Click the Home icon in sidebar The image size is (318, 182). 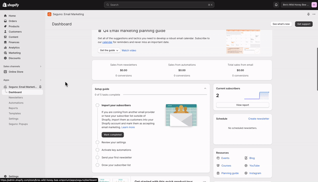[x=5, y=15]
